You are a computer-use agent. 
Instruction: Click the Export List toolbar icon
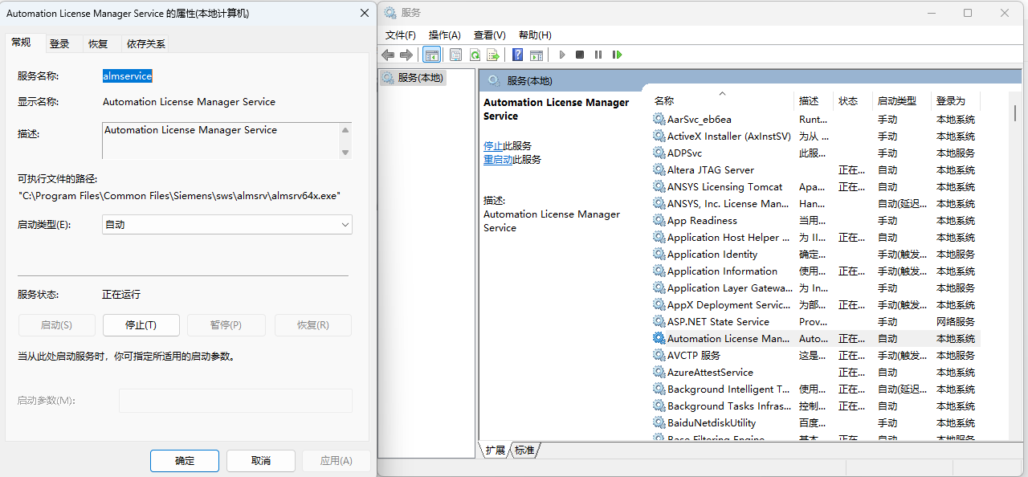point(493,54)
